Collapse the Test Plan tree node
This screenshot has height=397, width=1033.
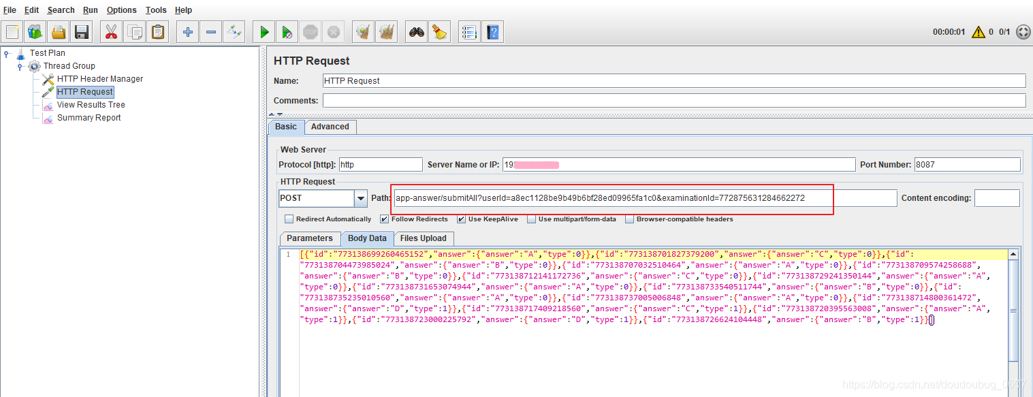7,53
